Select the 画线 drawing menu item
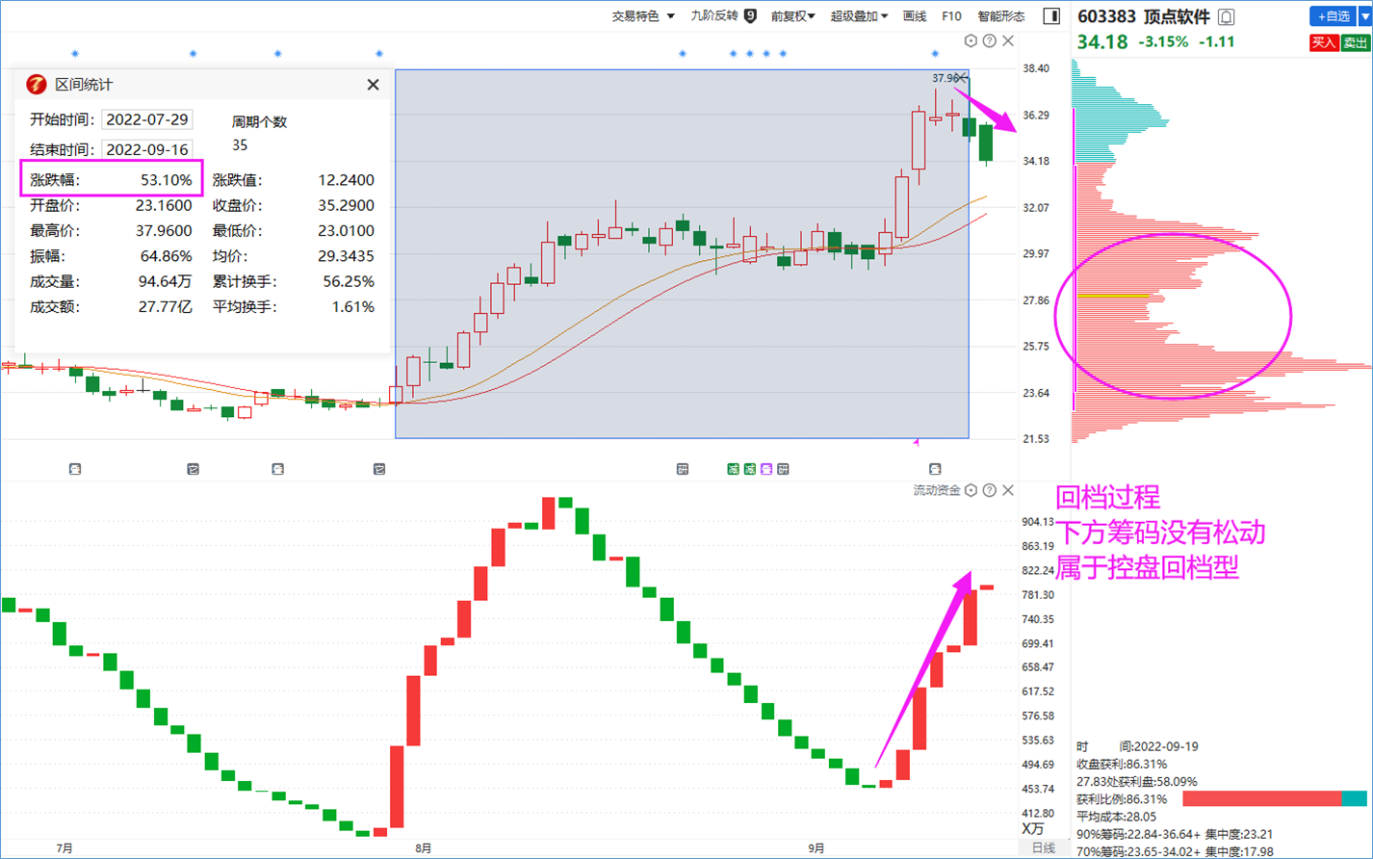 (x=915, y=15)
